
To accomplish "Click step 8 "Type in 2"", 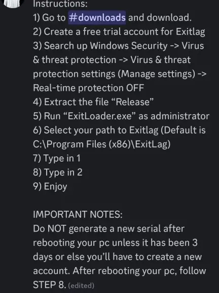I will tap(58, 172).
